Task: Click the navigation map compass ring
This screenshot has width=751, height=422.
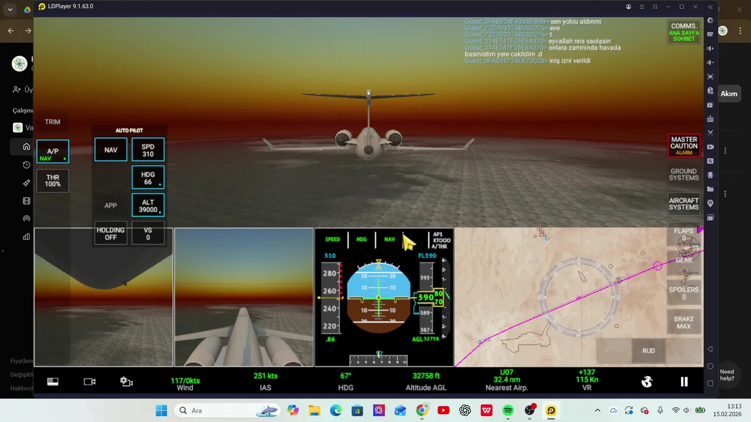Action: [x=580, y=297]
